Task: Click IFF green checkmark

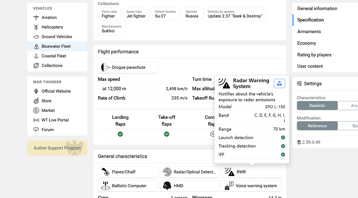Action: pyautogui.click(x=283, y=154)
